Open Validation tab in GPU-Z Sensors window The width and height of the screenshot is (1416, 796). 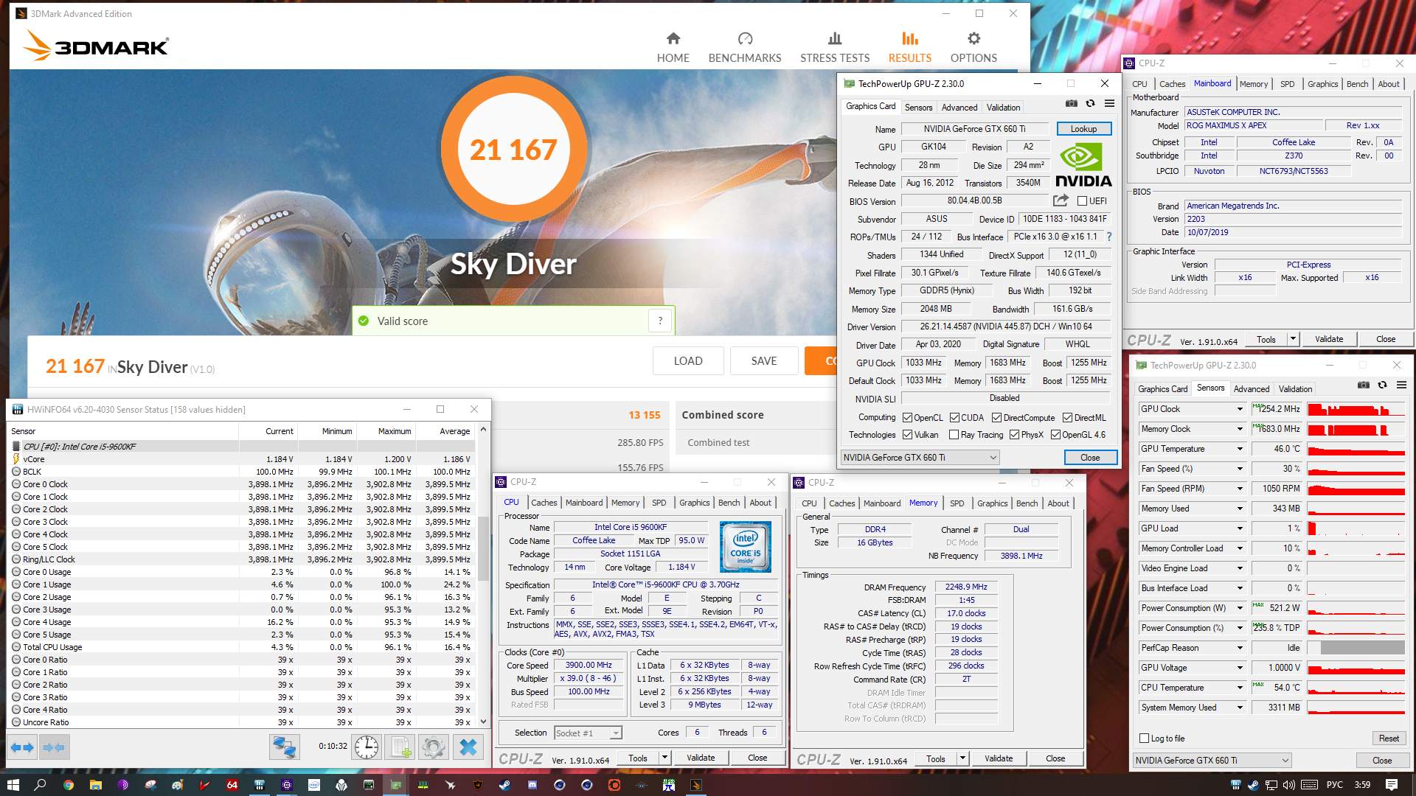(x=1295, y=389)
